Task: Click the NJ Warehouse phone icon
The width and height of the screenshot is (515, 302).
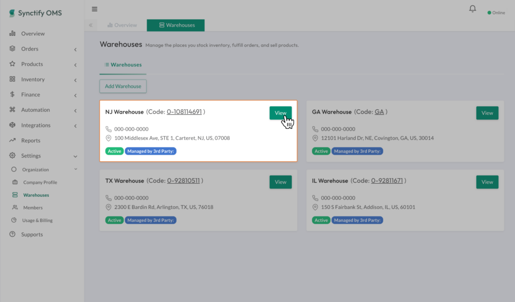Action: coord(109,129)
